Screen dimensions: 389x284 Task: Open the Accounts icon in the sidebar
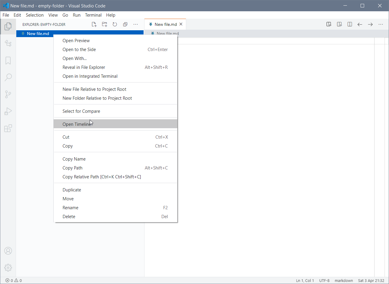click(8, 251)
